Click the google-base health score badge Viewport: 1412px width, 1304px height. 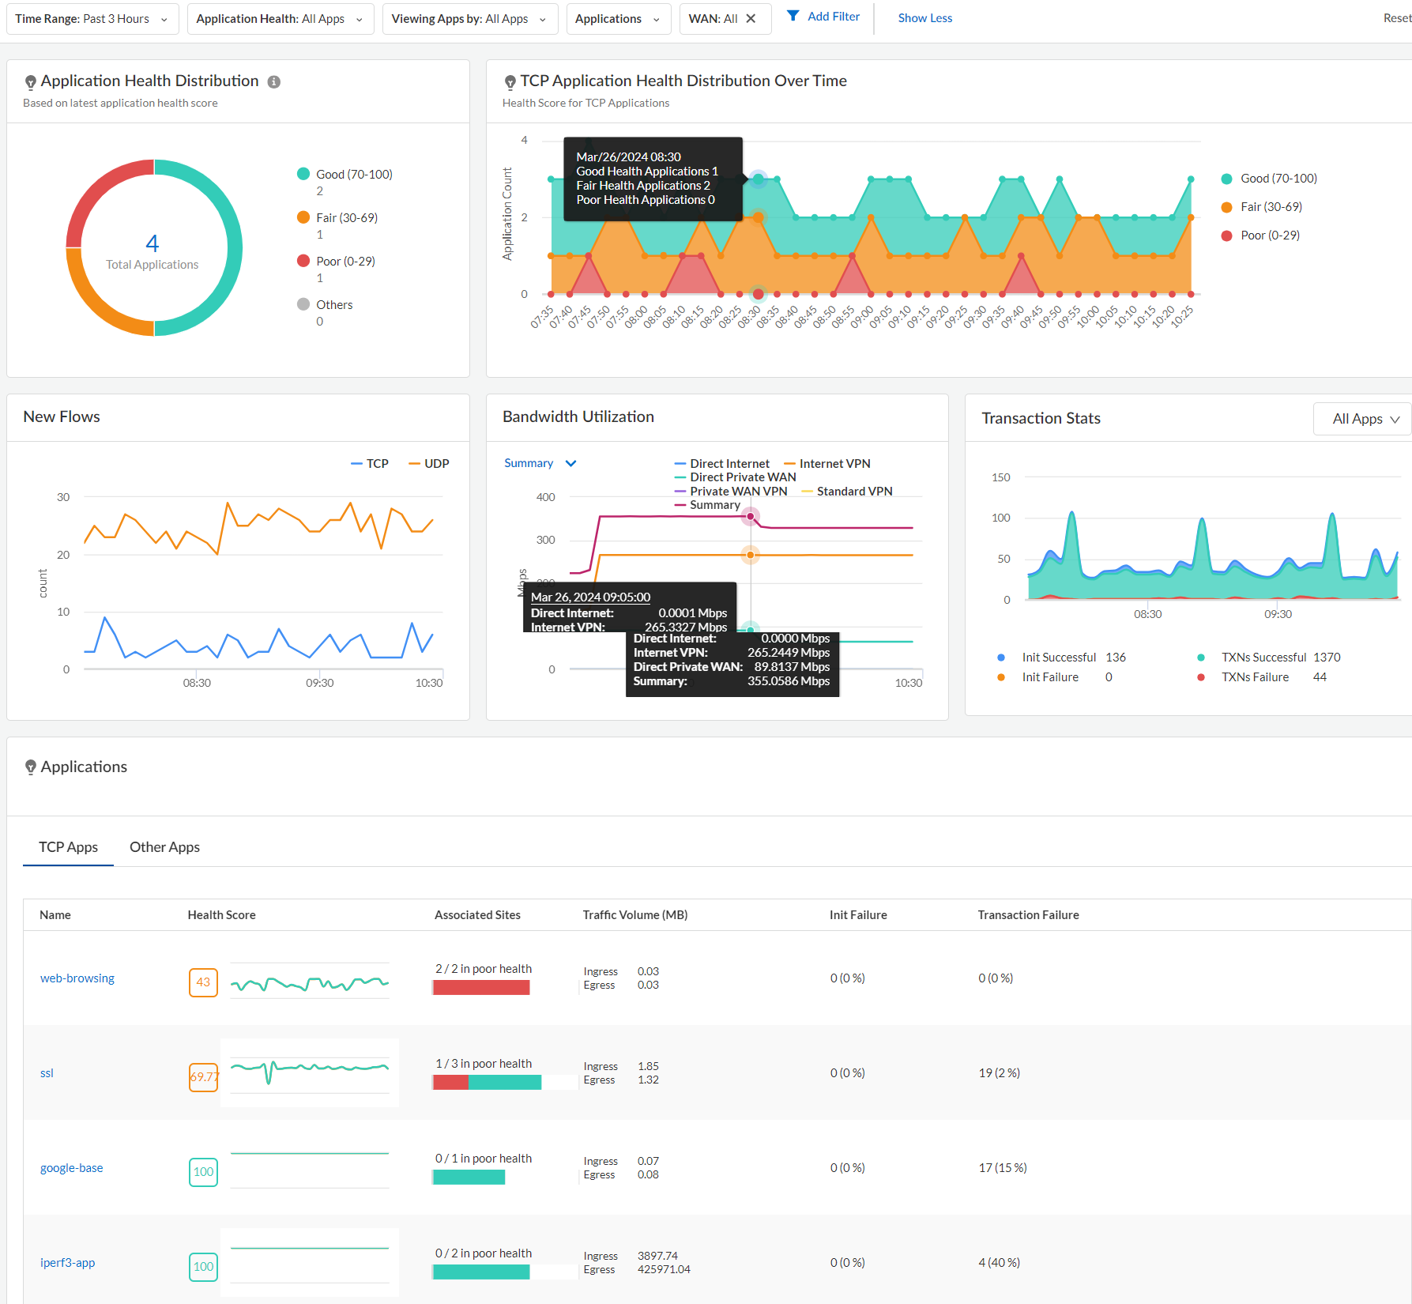pos(203,1172)
